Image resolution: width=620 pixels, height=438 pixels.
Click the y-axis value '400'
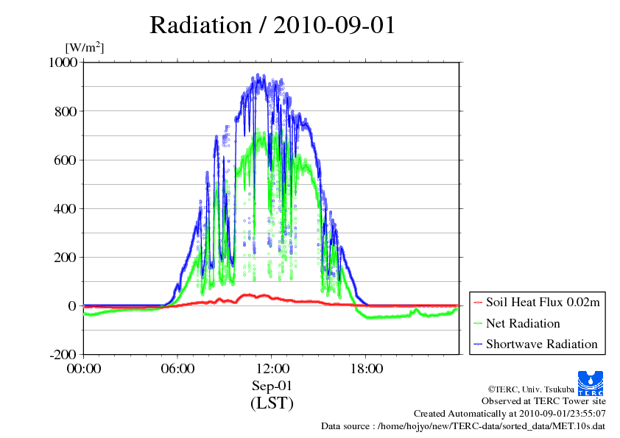pyautogui.click(x=66, y=209)
